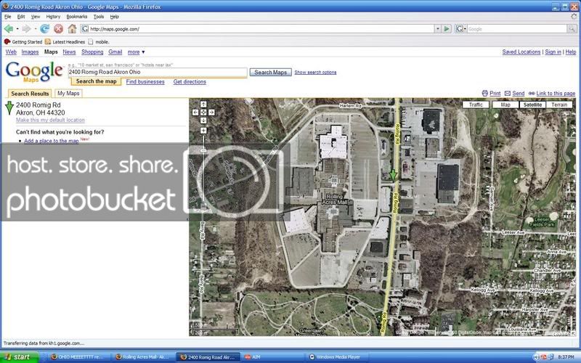Screen dimensions: 581x363
Task: Zoom in with map plus button
Action: click(x=203, y=131)
